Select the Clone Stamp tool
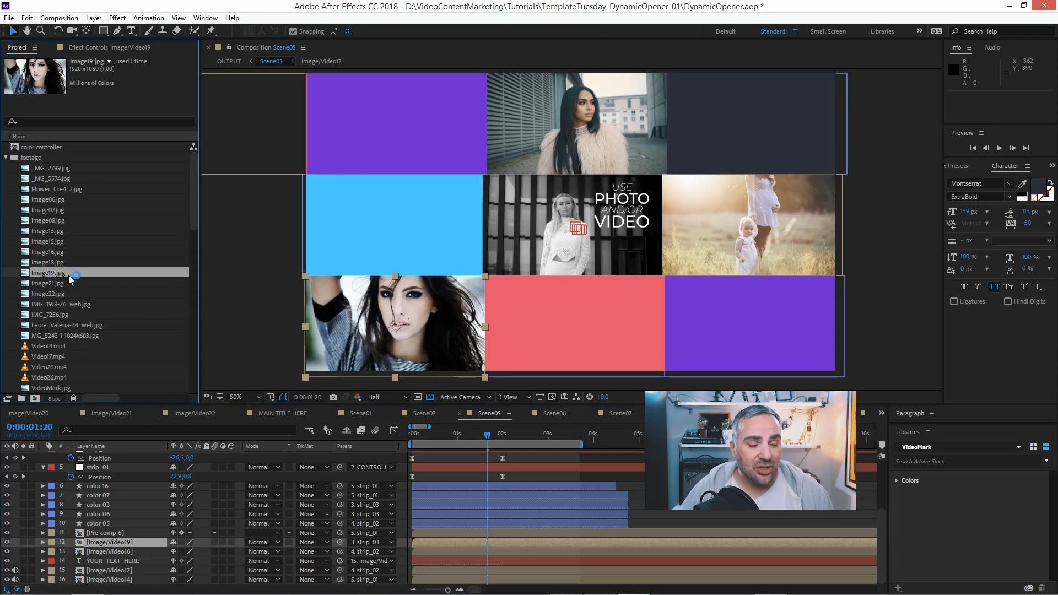 pyautogui.click(x=162, y=31)
